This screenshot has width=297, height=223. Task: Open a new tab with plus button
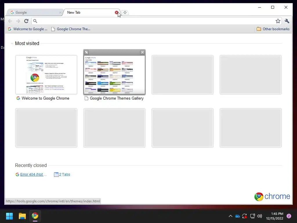(125, 12)
